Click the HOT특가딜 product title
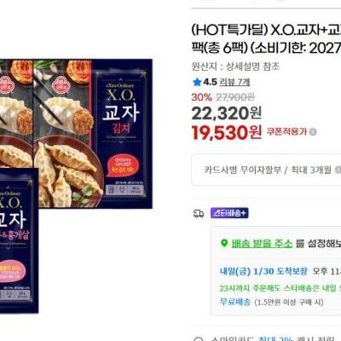The height and width of the screenshot is (341, 341). click(266, 39)
